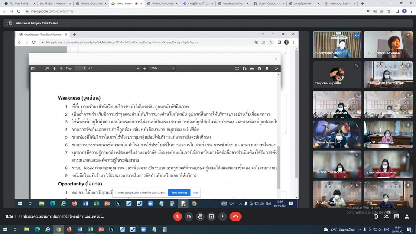This screenshot has width=416, height=234.
Task: Open three-dot menu of shared browser window
Action: (293, 42)
